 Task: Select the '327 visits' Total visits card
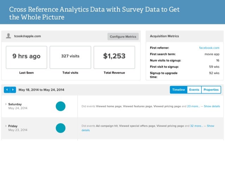pos(70,57)
